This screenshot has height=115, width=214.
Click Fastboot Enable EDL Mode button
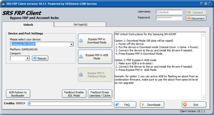(74, 94)
